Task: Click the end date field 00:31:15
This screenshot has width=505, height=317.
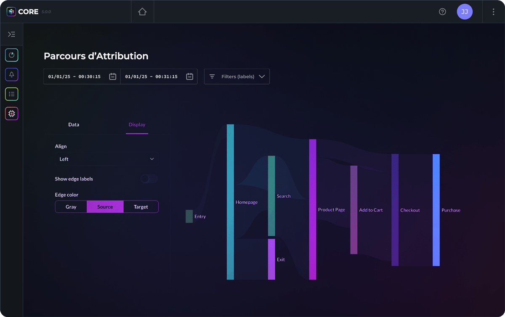Action: (151, 77)
